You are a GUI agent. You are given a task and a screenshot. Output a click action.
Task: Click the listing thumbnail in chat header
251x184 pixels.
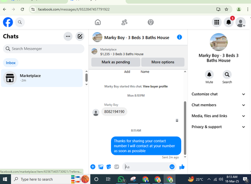point(97,37)
